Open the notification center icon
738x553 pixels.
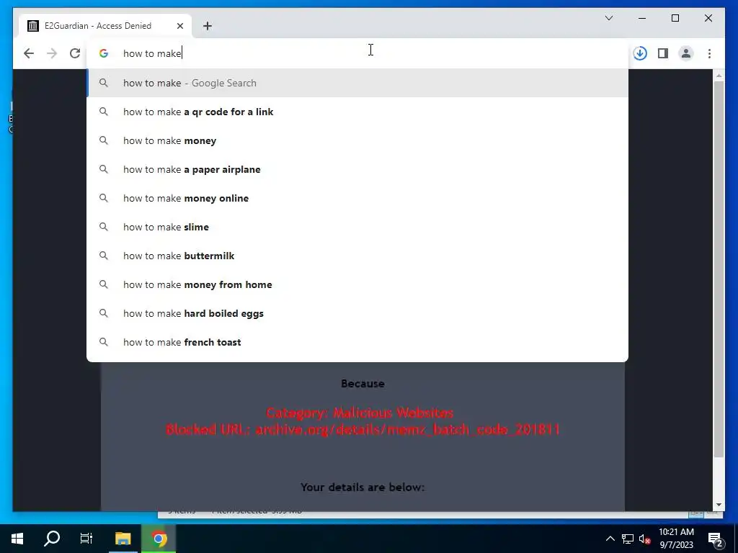pos(716,539)
